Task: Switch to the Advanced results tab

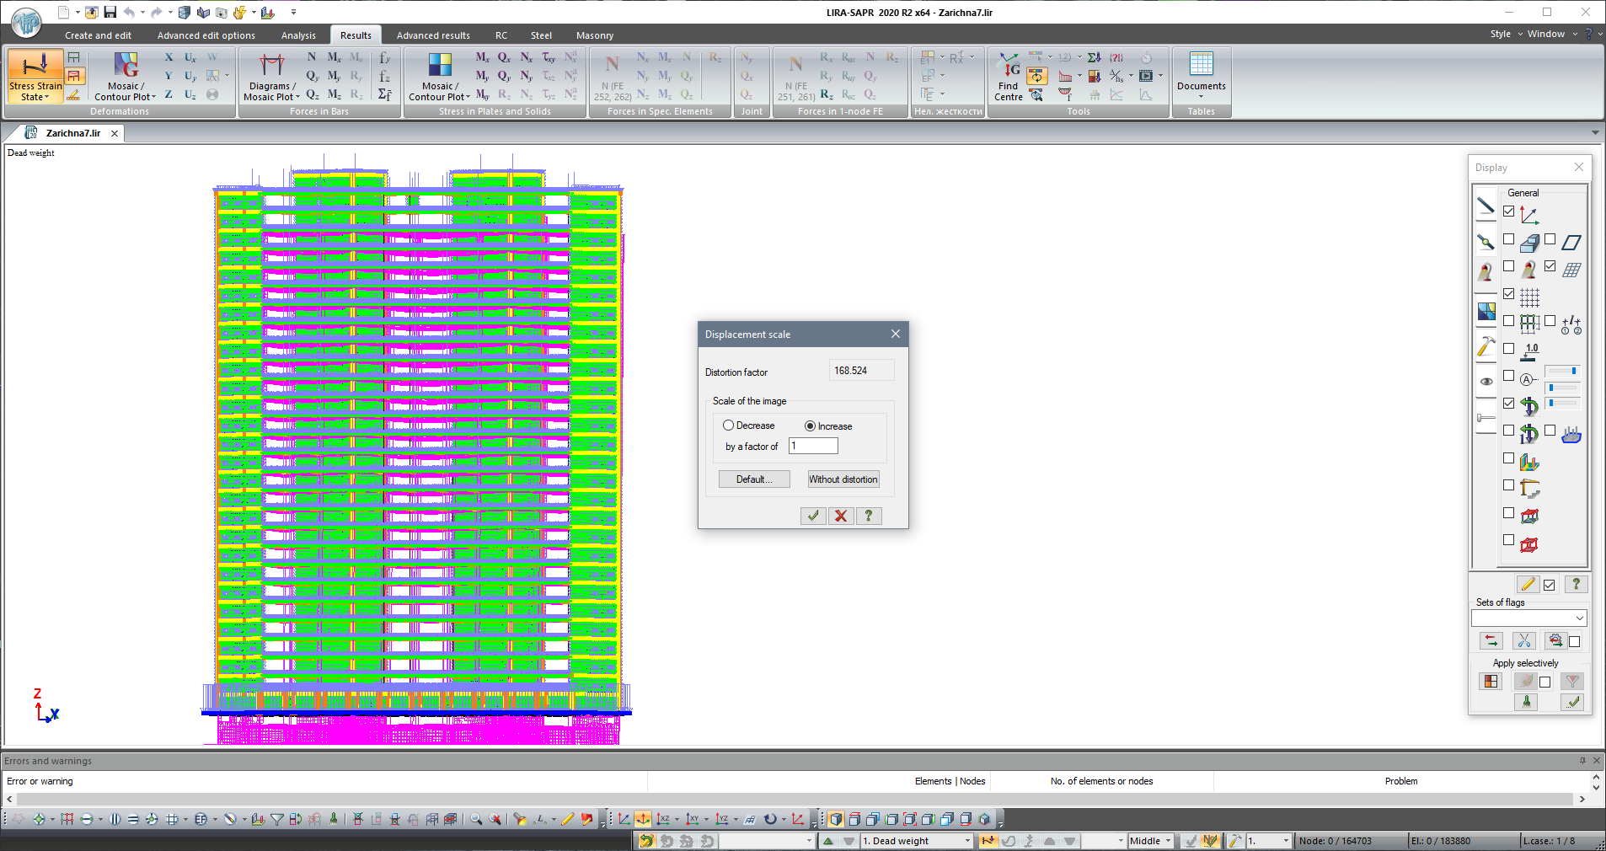Action: (x=433, y=35)
